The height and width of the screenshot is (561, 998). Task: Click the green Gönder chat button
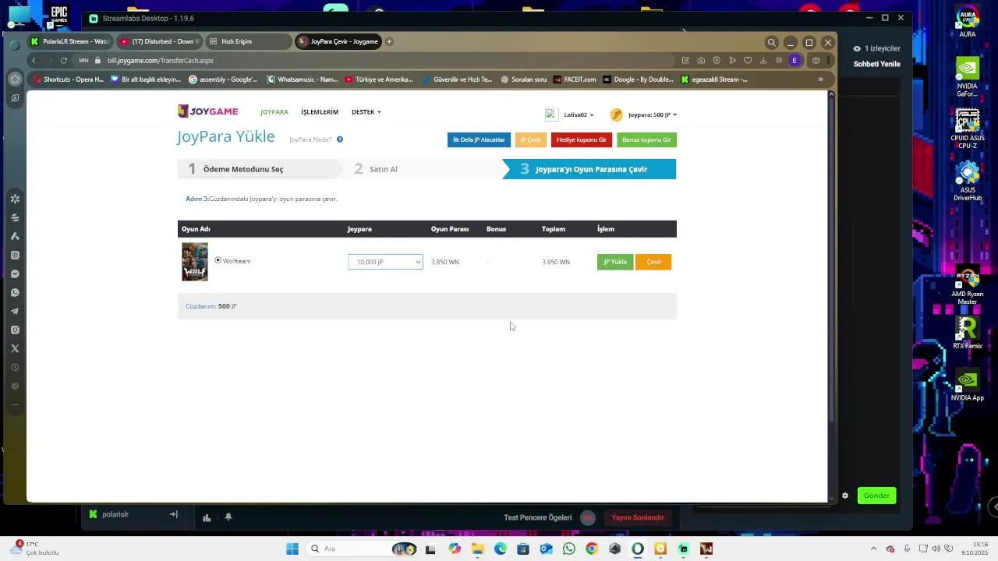876,496
